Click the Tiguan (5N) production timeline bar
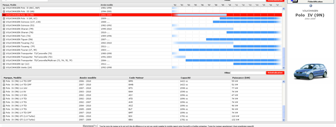336x127 pixels. 244,39
